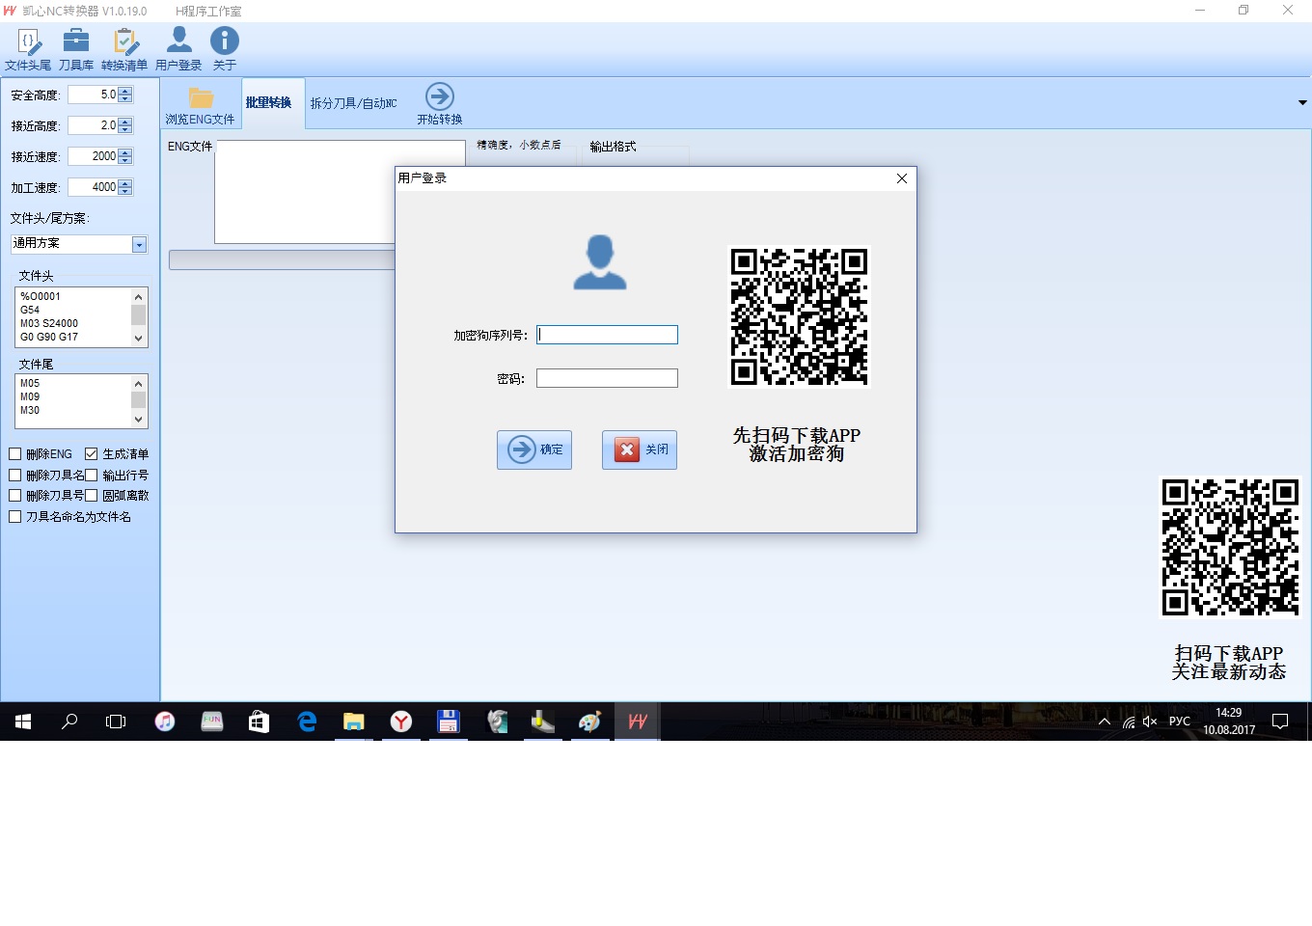Launch iTunes from the taskbar

(x=165, y=722)
